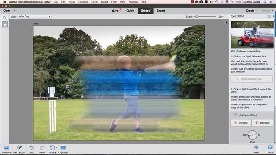Increase the speed effect intensity

pyautogui.click(x=241, y=123)
